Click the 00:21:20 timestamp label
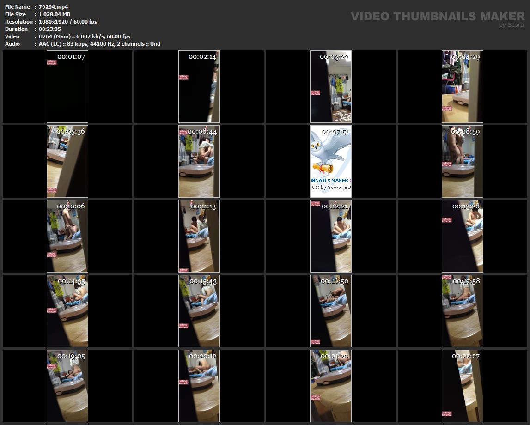 click(334, 356)
